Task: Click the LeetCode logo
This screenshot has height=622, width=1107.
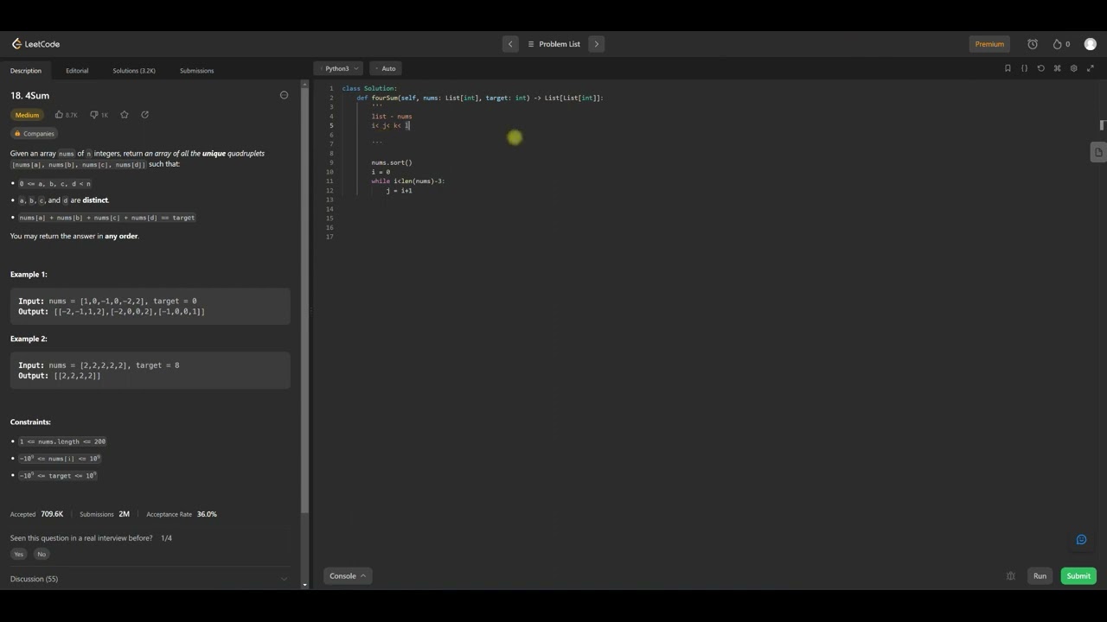Action: 35,44
